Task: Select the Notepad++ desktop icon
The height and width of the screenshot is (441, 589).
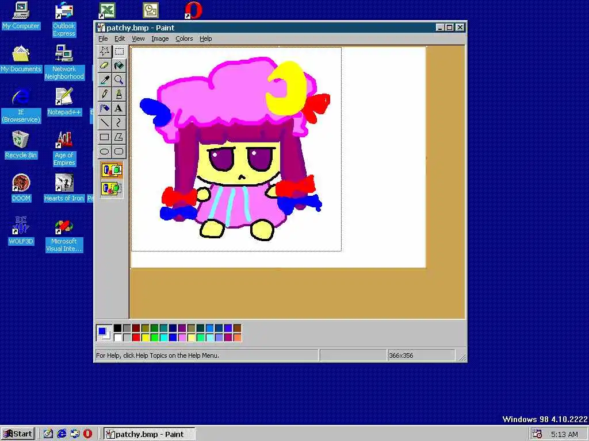Action: (x=64, y=102)
